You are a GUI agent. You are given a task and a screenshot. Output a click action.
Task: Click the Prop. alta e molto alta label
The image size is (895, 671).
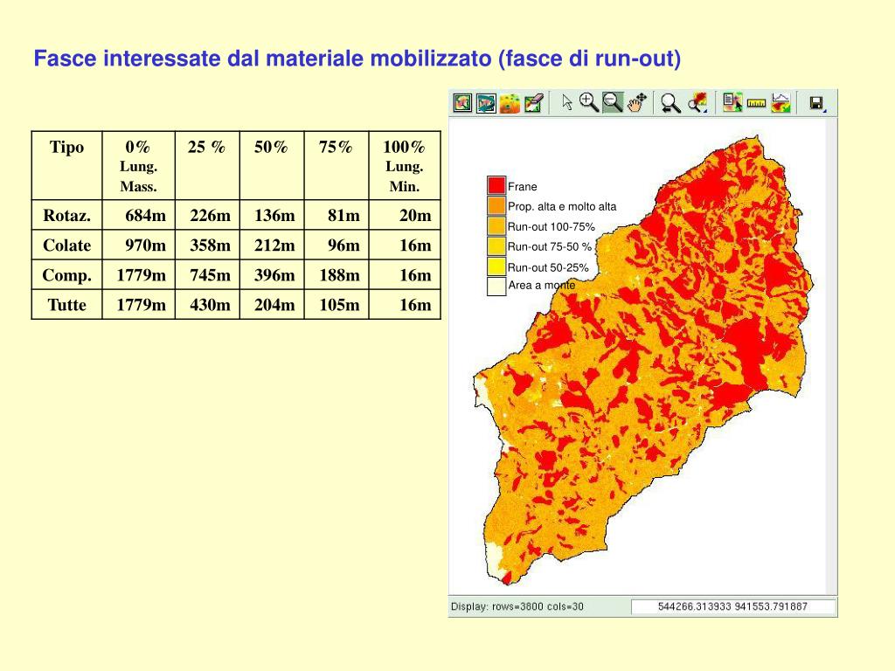tap(562, 206)
